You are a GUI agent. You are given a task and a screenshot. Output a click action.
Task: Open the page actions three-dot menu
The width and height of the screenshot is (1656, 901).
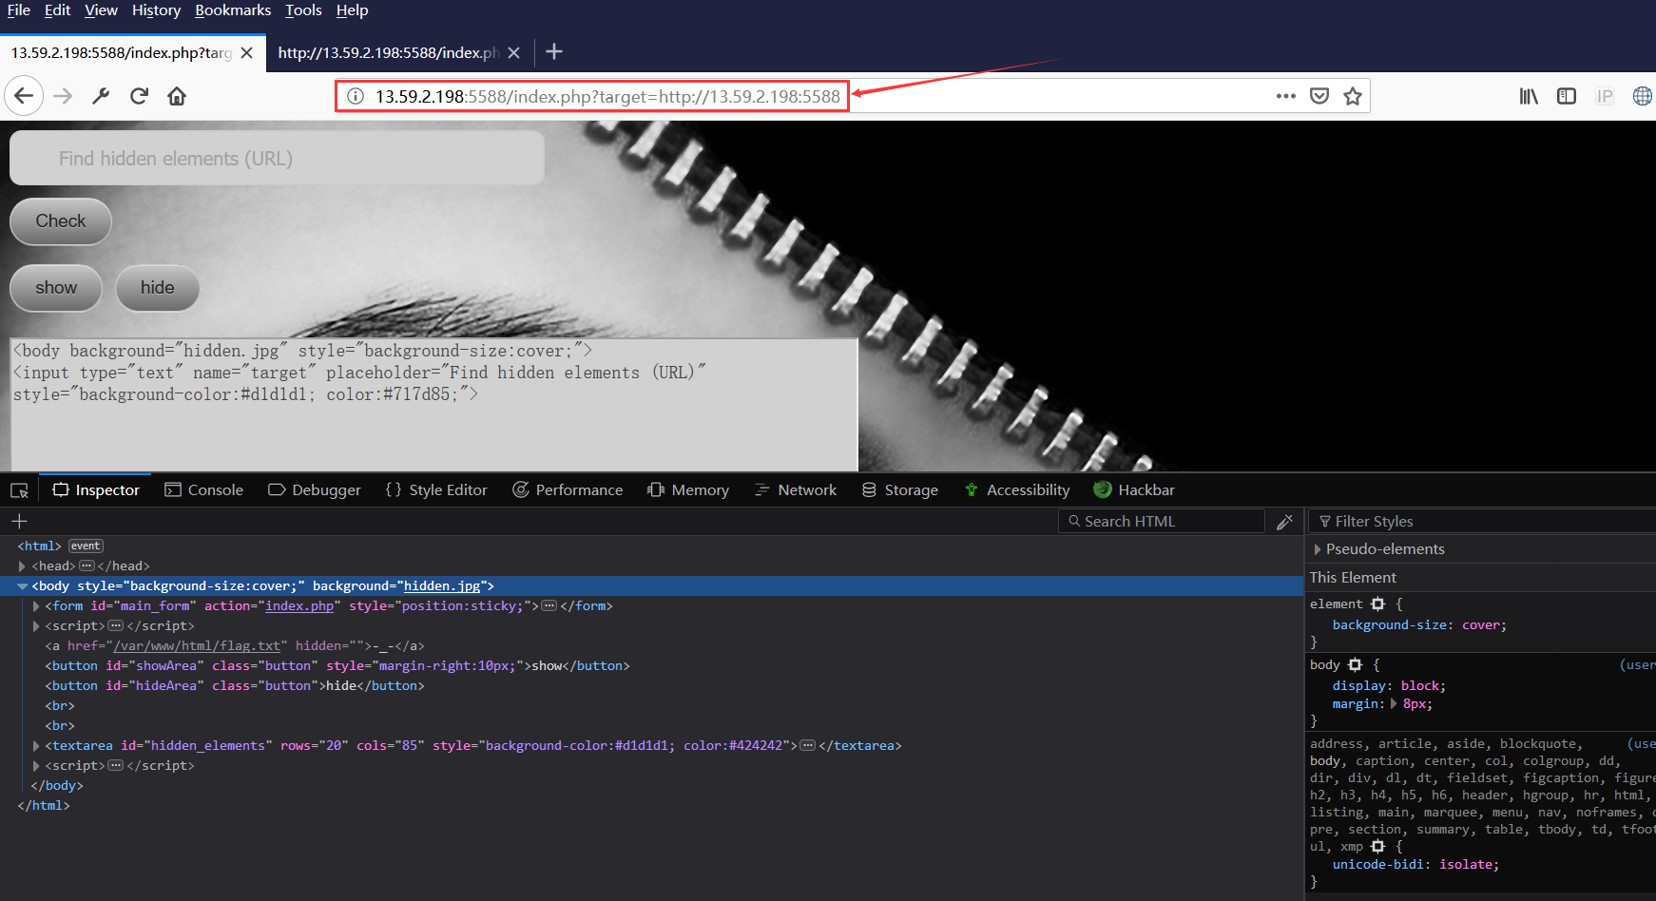[1286, 96]
